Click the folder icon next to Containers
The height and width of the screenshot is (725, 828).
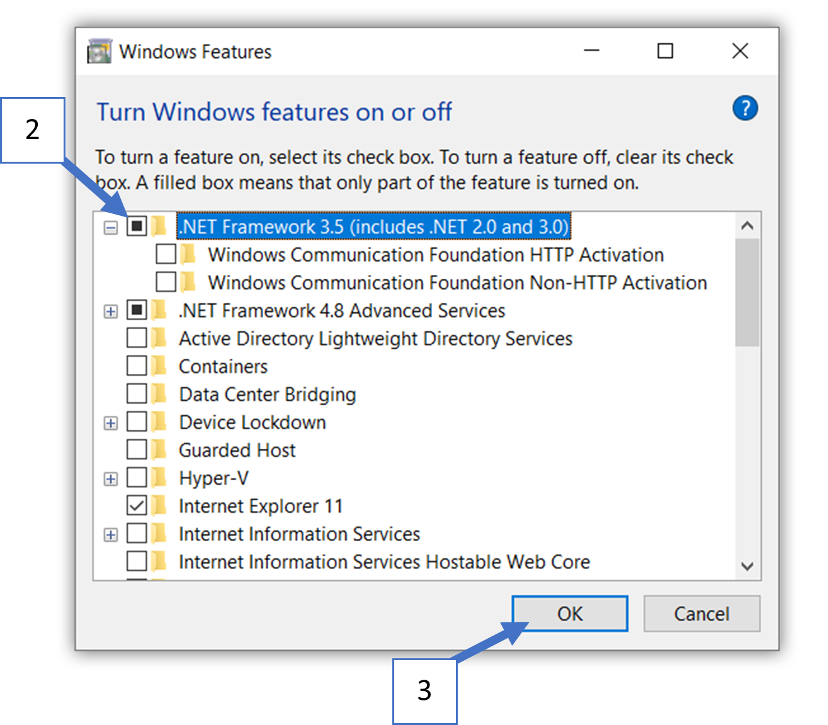(159, 366)
